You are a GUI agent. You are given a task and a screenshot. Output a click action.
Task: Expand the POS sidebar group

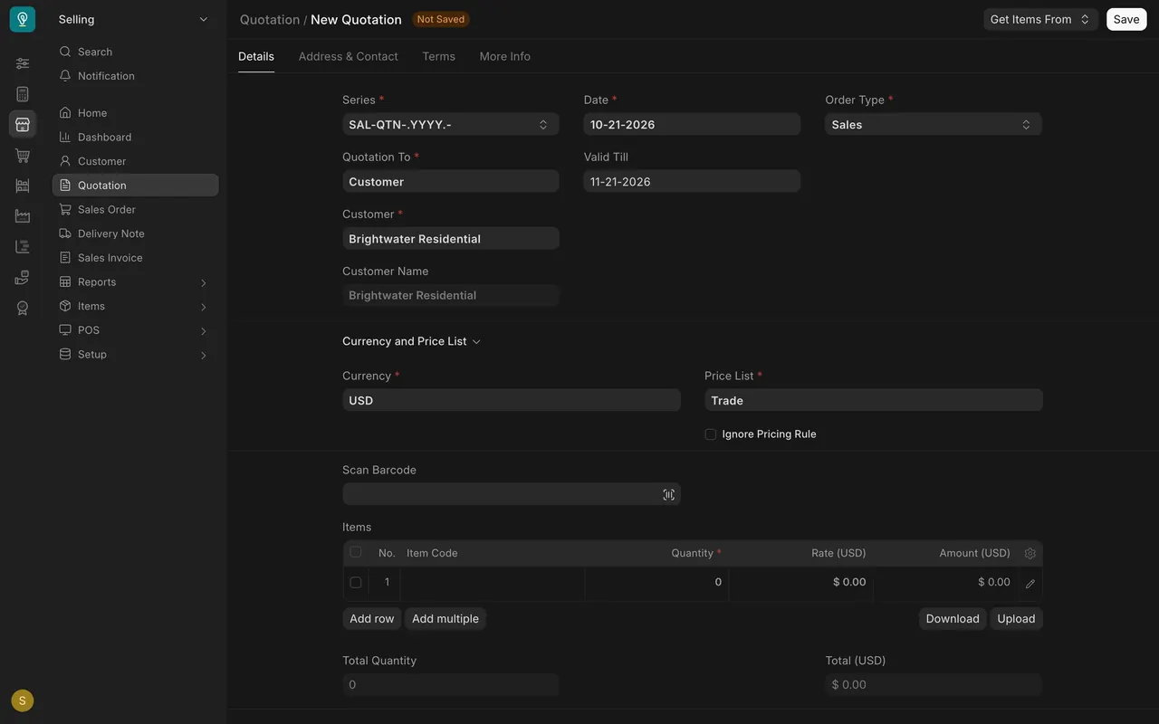click(x=136, y=330)
